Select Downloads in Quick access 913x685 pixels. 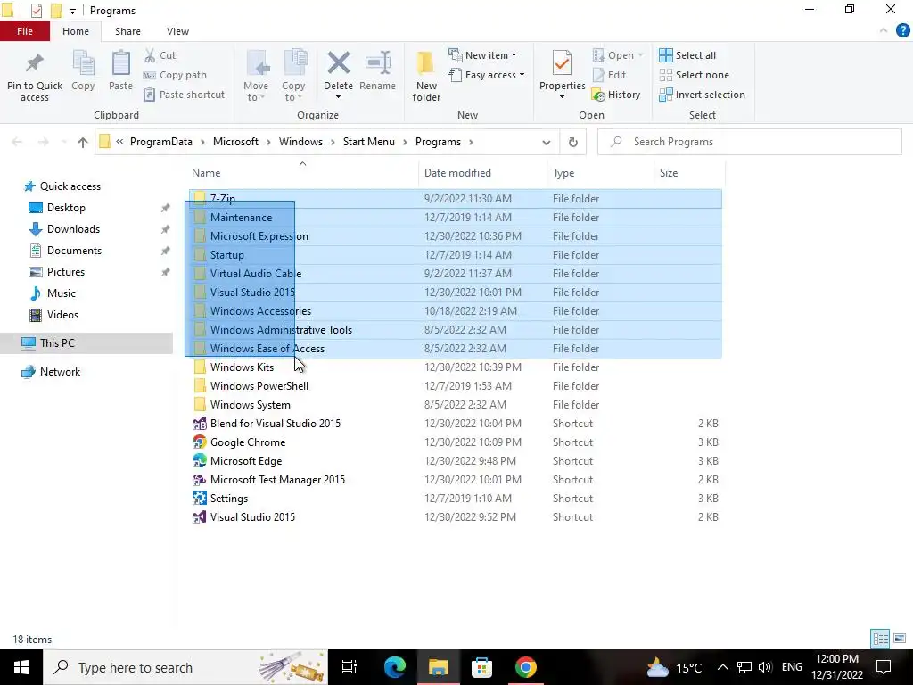coord(73,229)
